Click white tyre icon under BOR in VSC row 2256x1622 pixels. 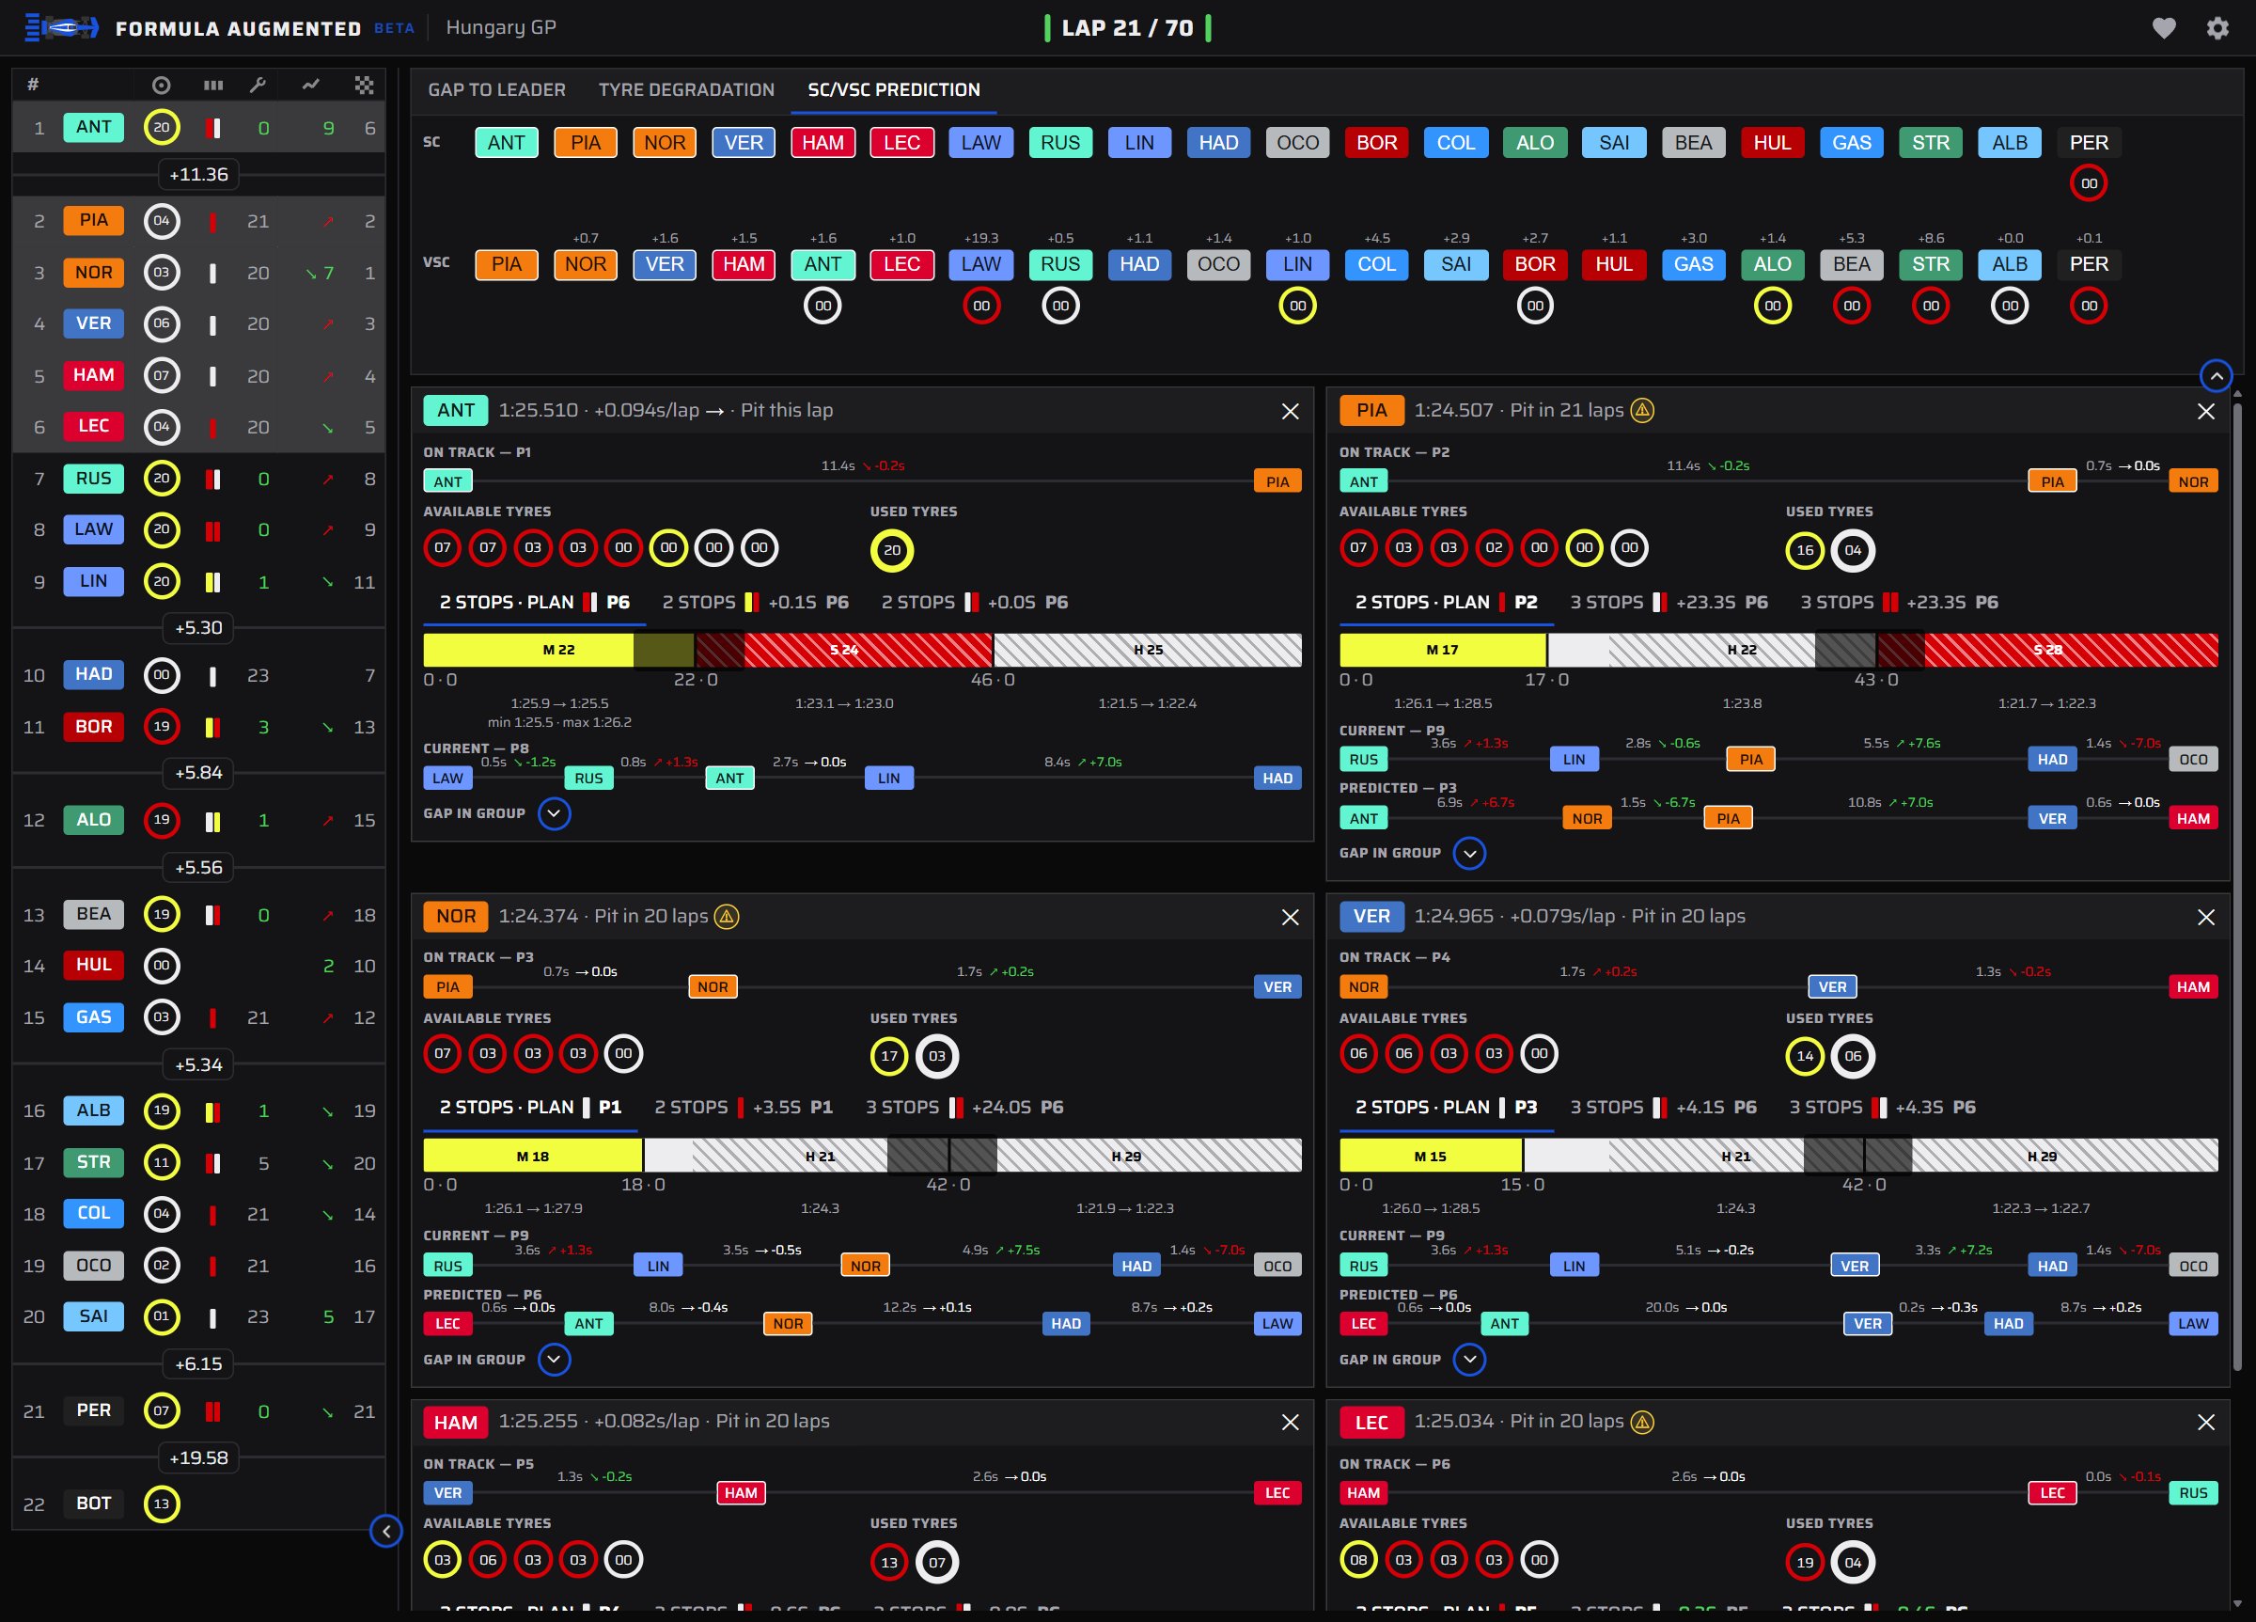(1535, 306)
